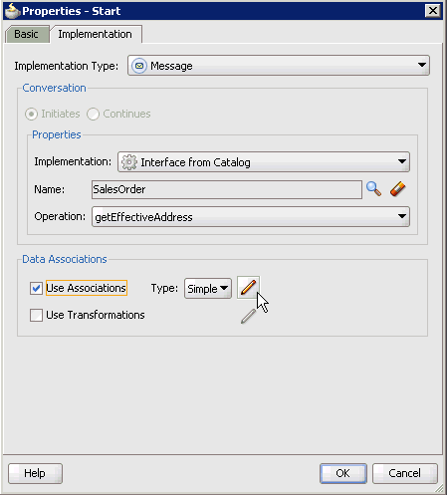Confirm with the OK button

[x=343, y=473]
